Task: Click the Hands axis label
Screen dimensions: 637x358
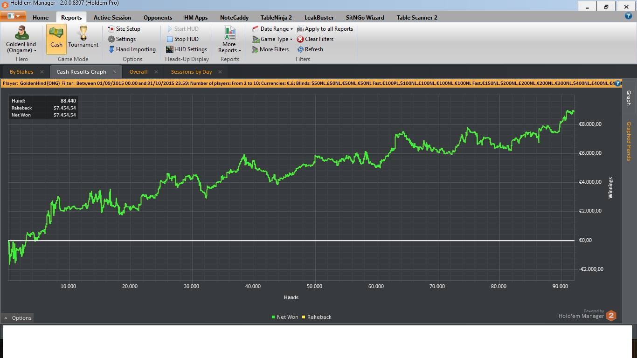Action: pyautogui.click(x=291, y=297)
